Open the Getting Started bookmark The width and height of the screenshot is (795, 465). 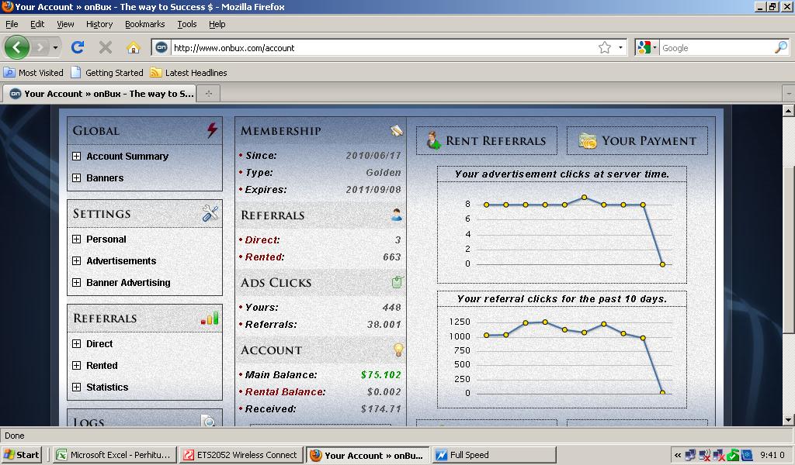tap(107, 72)
